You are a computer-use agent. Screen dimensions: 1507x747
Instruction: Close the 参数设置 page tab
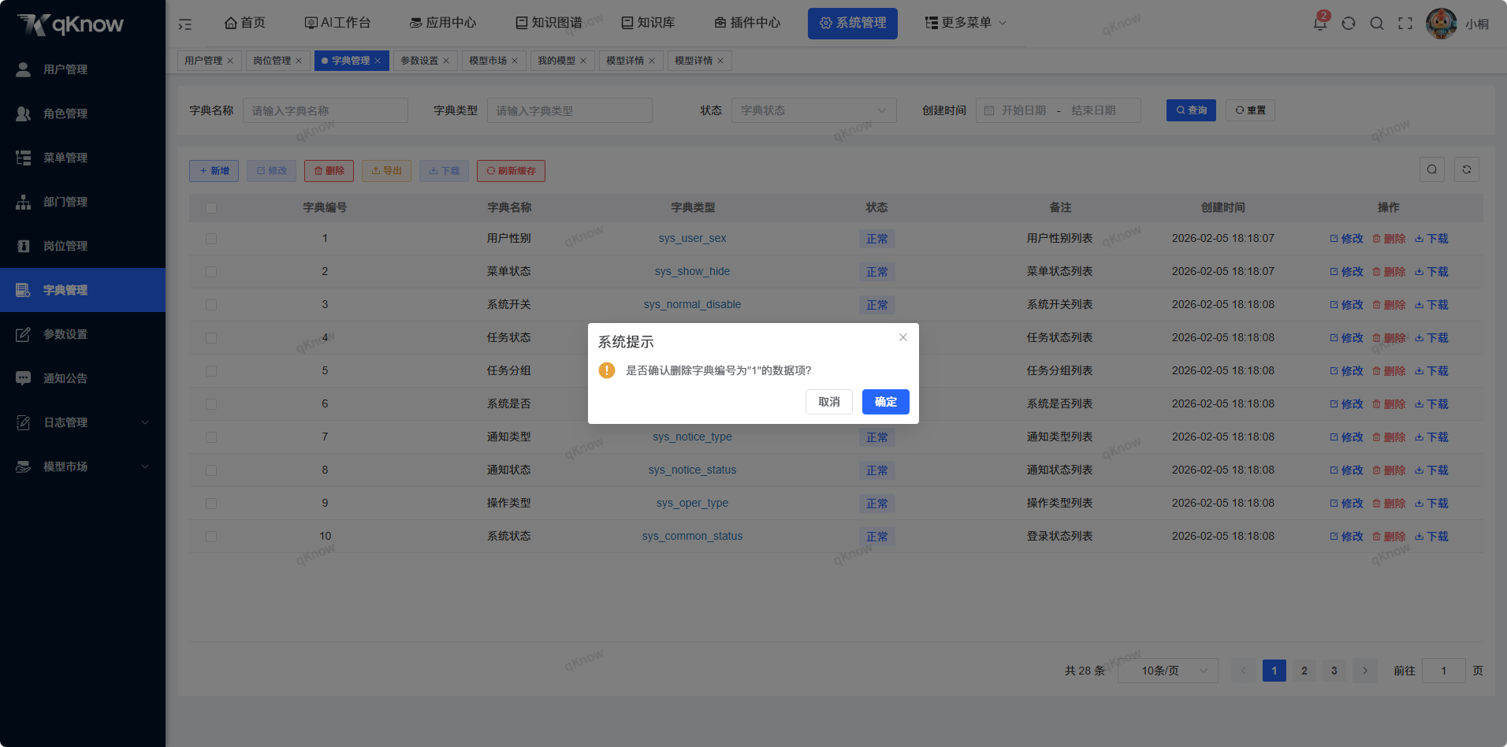pyautogui.click(x=446, y=61)
